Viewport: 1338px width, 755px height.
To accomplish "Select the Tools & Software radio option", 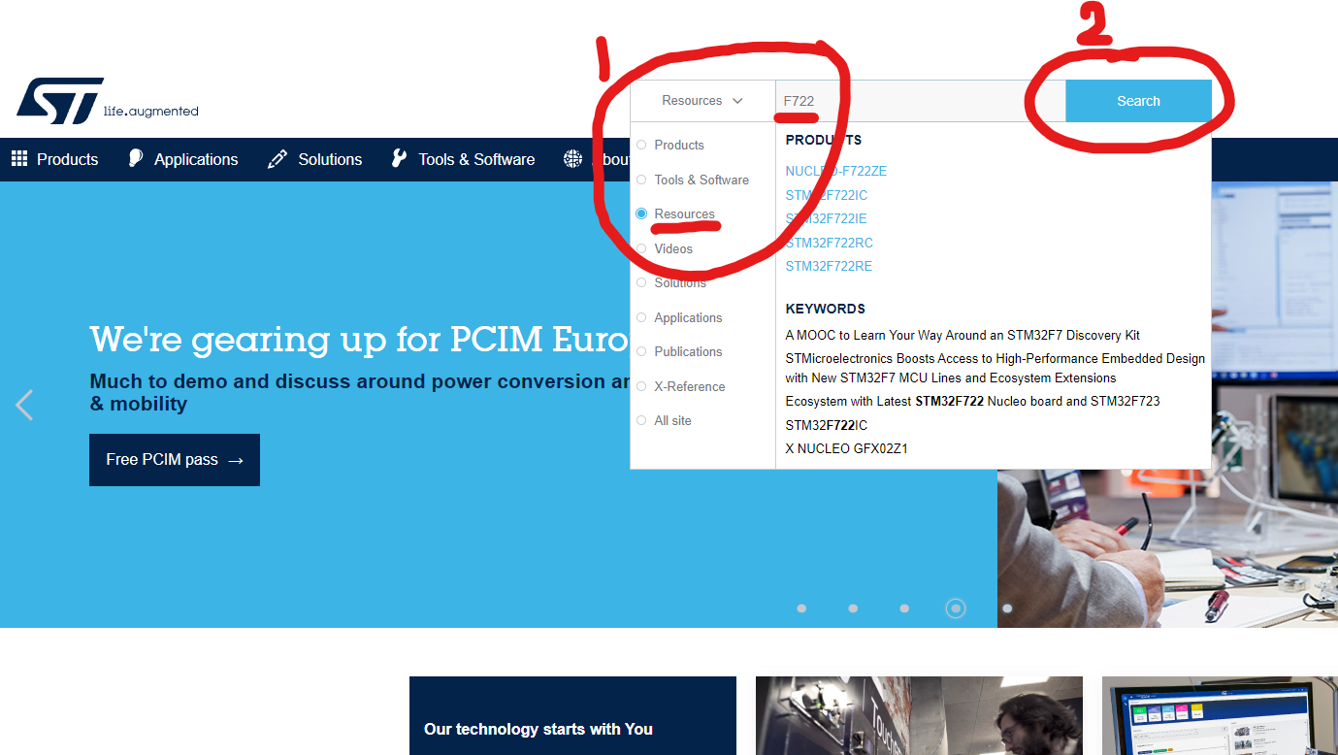I will click(x=641, y=180).
